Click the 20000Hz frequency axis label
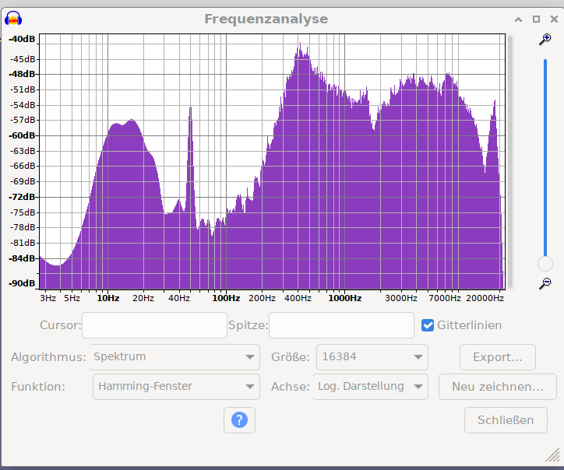 (x=485, y=298)
